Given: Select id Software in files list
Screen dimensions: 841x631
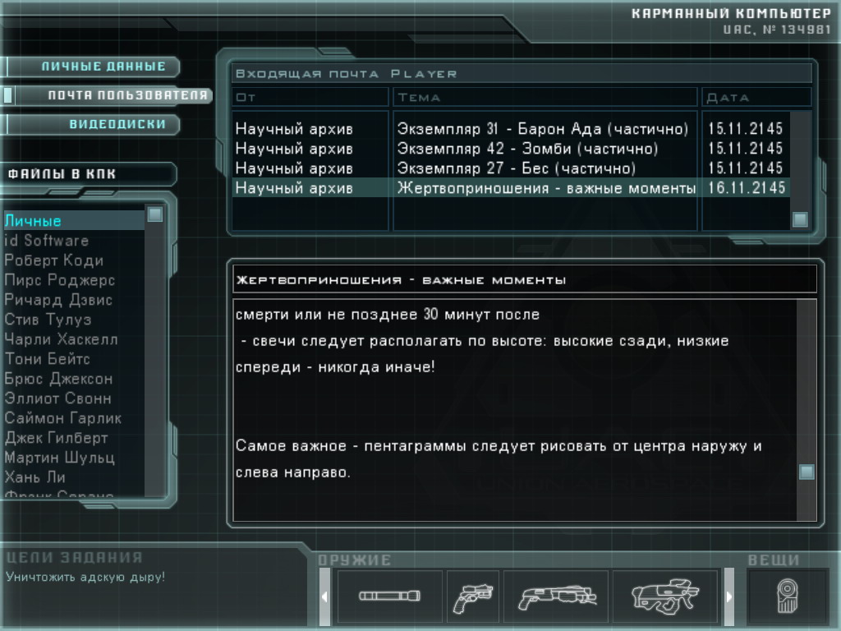Looking at the screenshot, I should click(73, 241).
